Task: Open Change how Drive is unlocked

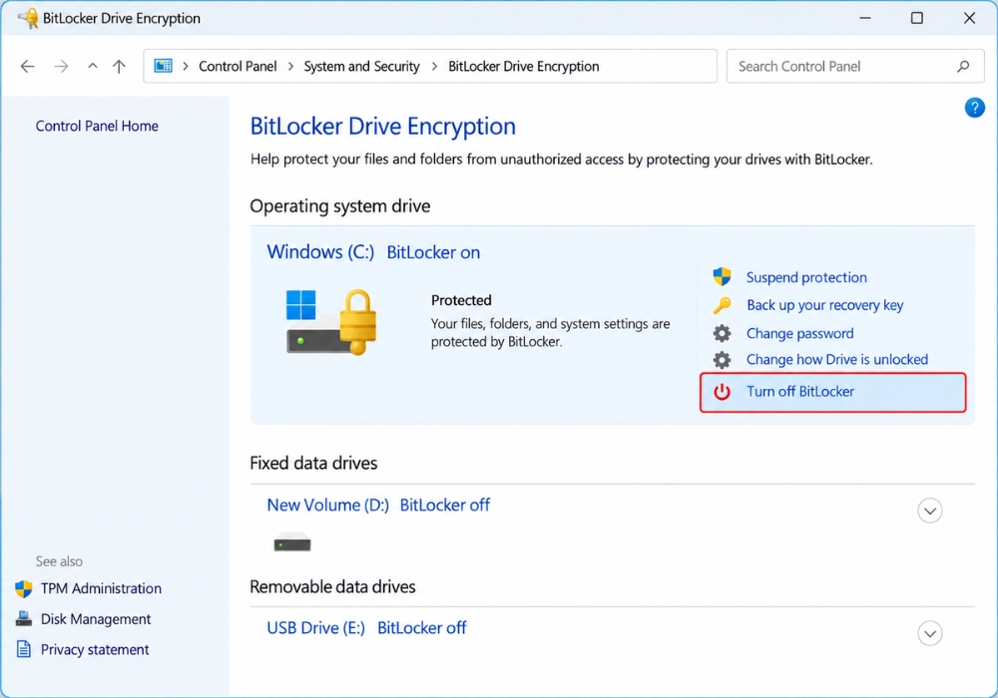Action: (x=837, y=359)
